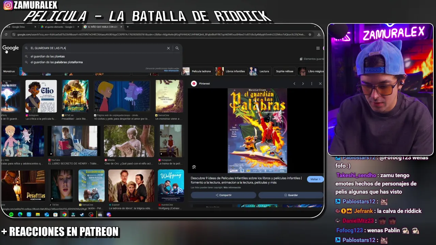Open 'EL LIBRO SECRETO DE HENRY' YouTube result
Viewport: 436px width, 245px height.
[74, 141]
